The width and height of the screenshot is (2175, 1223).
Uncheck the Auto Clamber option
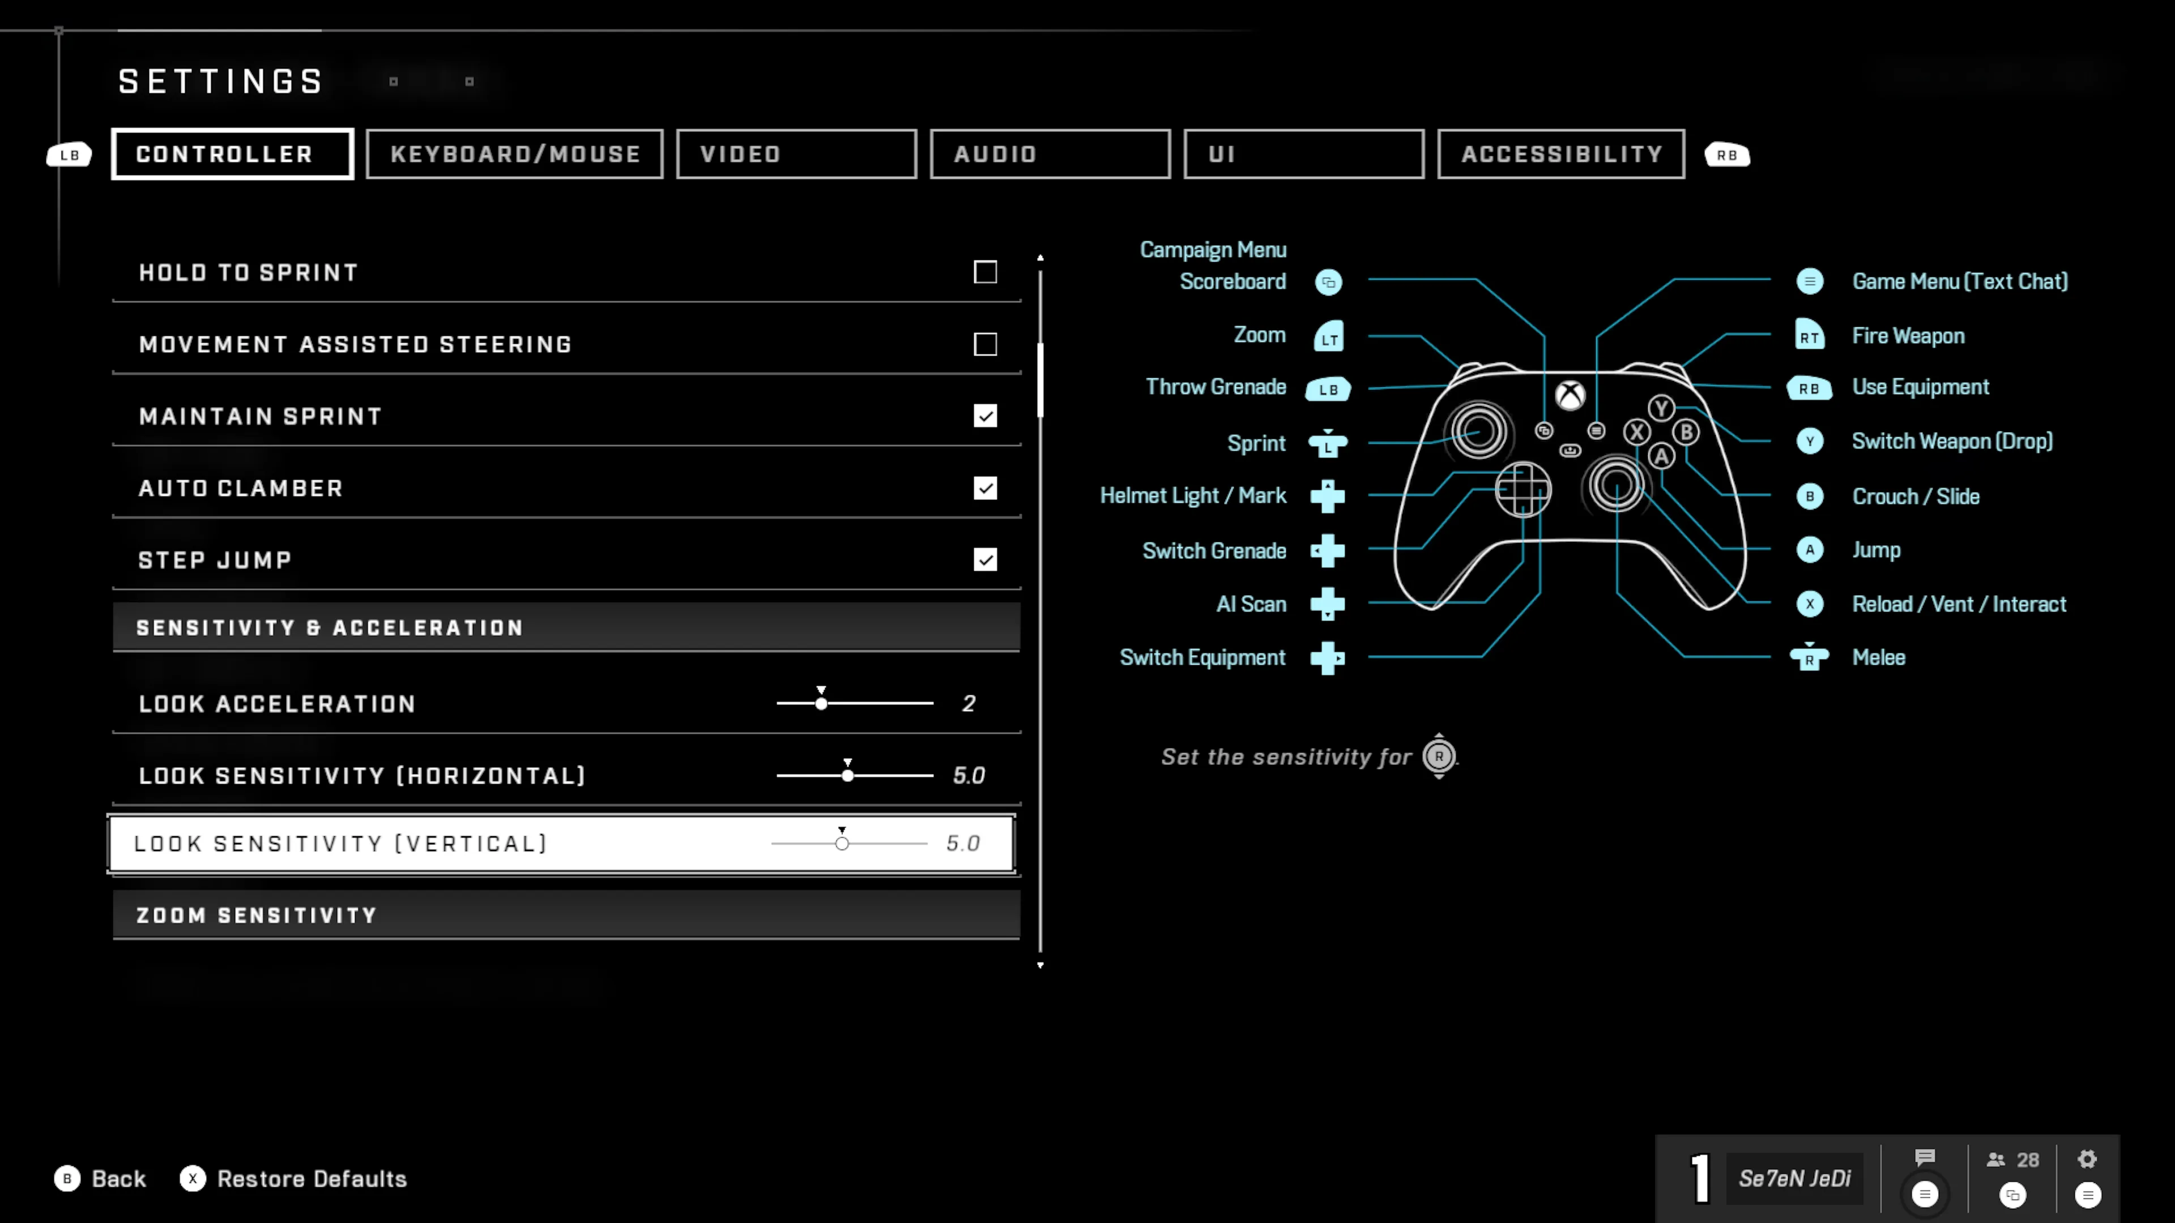[984, 488]
